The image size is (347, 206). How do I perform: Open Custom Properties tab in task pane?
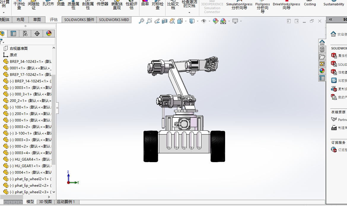tap(322, 78)
